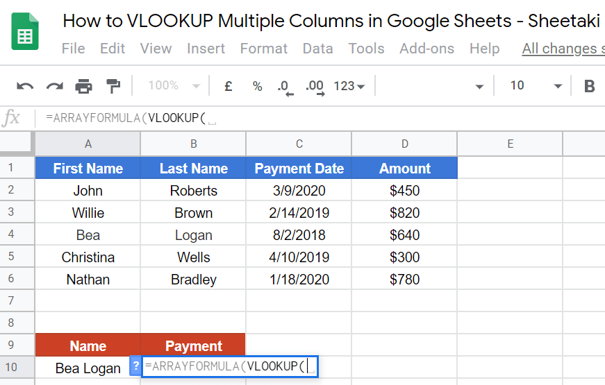Open the Insert menu
Image resolution: width=605 pixels, height=385 pixels.
206,49
